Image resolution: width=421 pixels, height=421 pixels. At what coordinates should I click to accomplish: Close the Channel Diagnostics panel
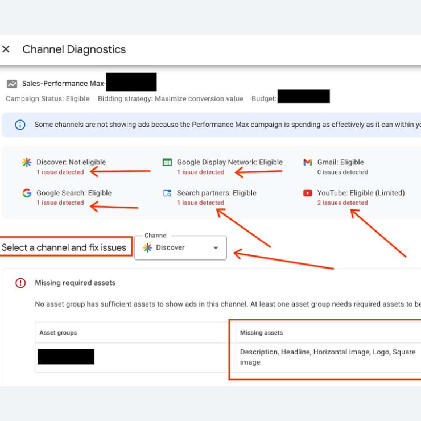6,49
